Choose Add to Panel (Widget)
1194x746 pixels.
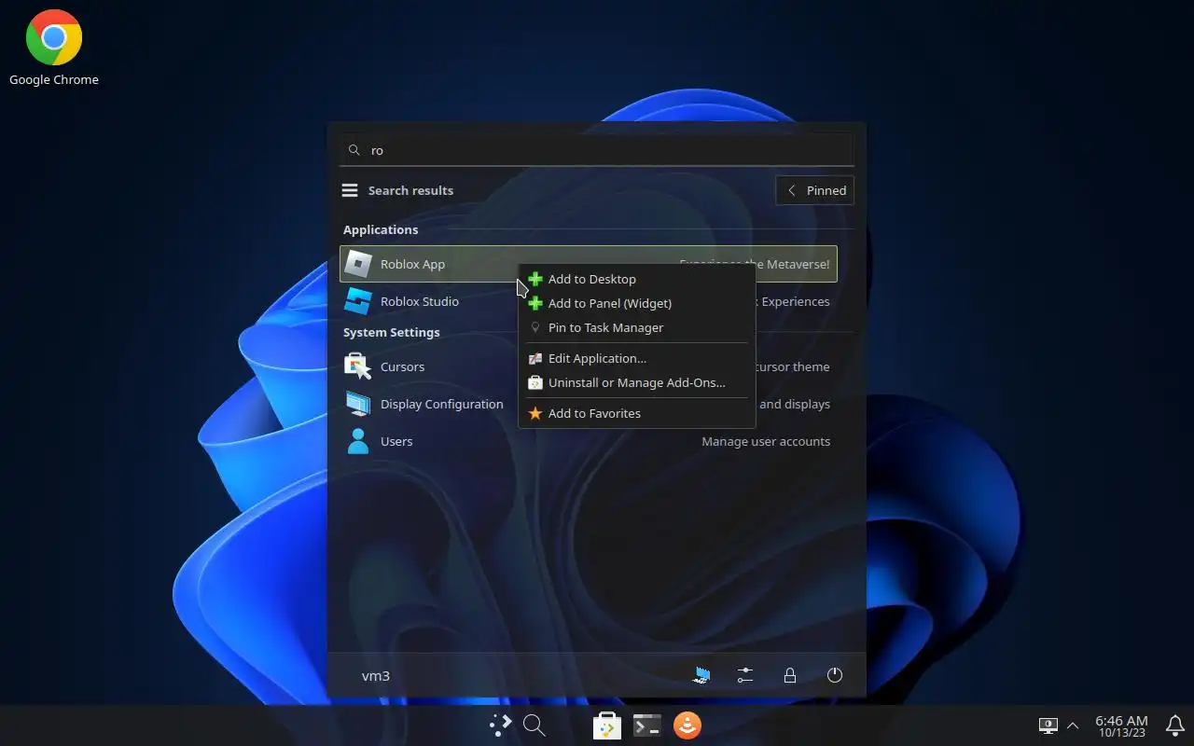coord(636,303)
